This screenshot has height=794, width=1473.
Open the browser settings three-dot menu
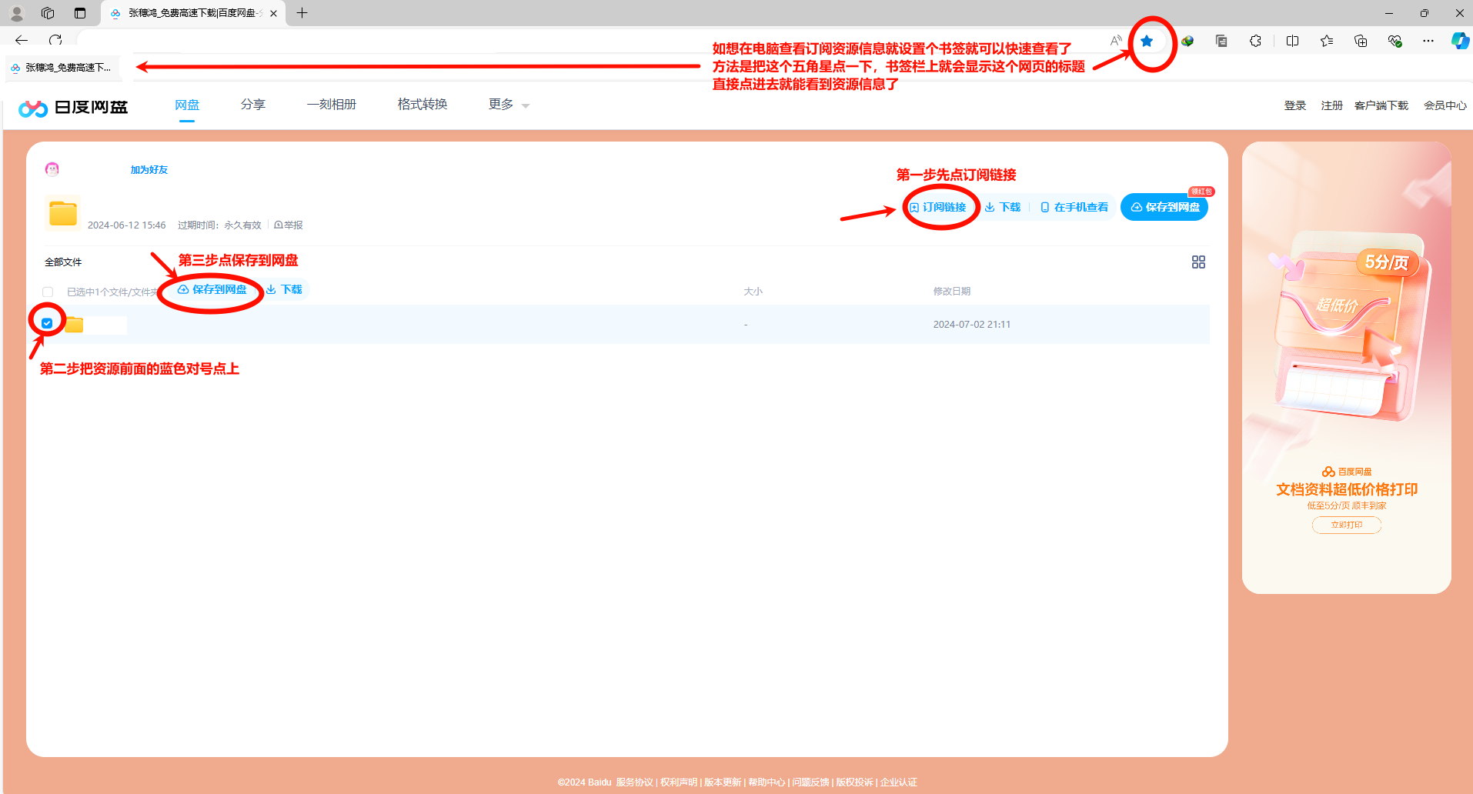1428,41
